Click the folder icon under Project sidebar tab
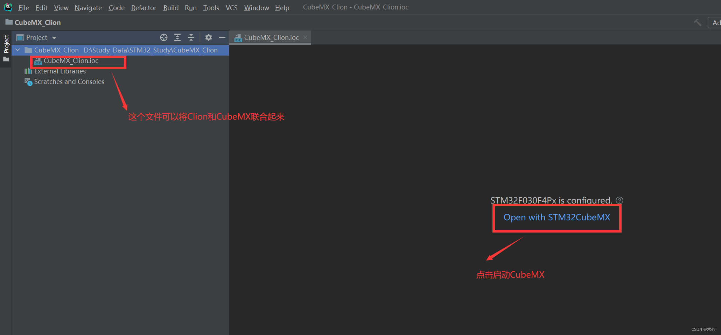721x335 pixels. pyautogui.click(x=6, y=59)
